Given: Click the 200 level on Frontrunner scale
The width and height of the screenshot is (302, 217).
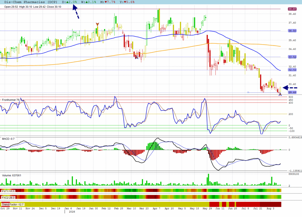Looking at the screenshot, I should [291, 114].
